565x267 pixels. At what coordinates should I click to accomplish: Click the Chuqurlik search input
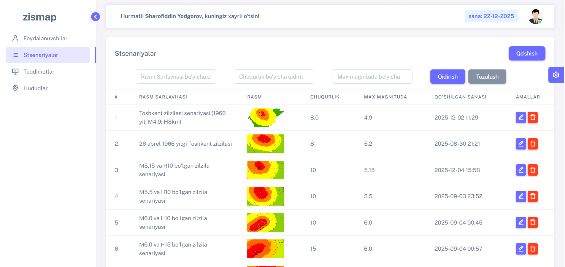pyautogui.click(x=274, y=77)
